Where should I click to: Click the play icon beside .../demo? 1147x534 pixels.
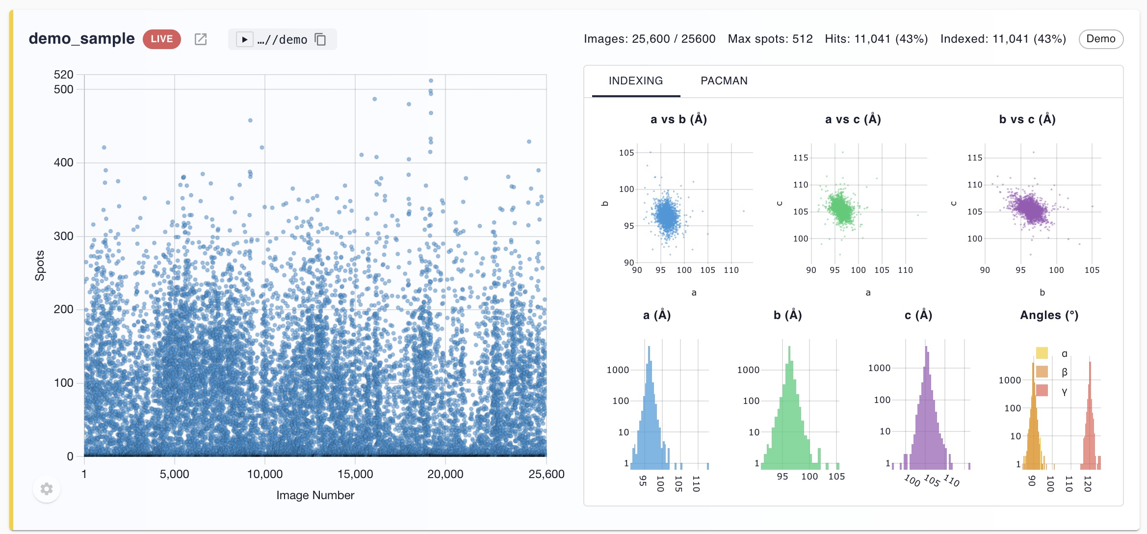point(244,39)
